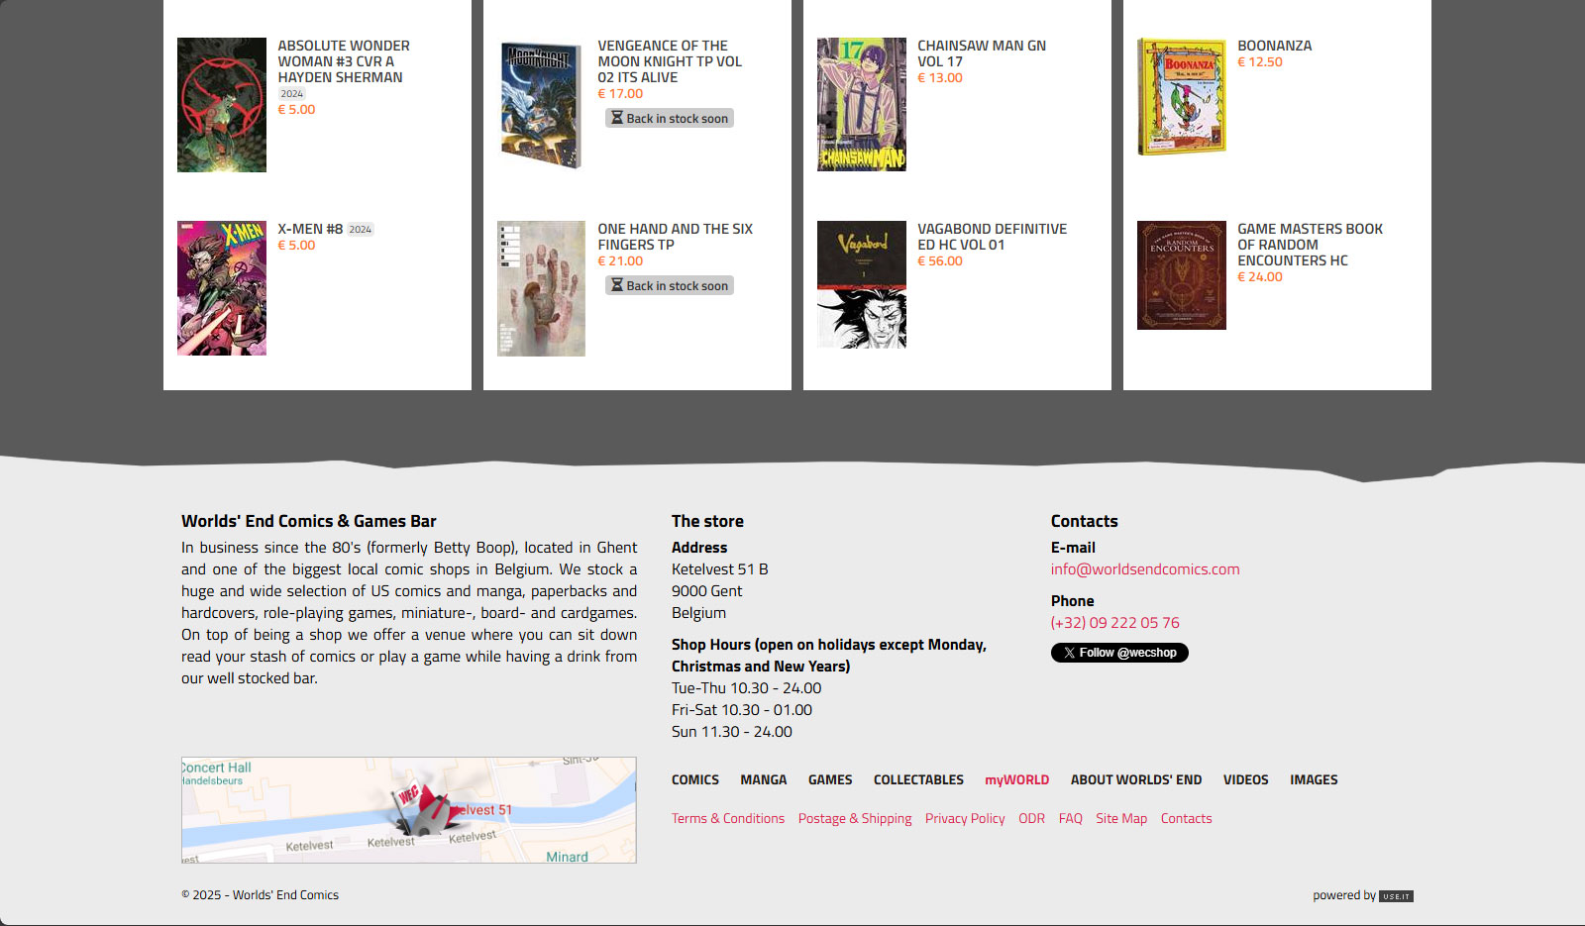
Task: Open the Vagabond Definitive Edition cover
Action: [861, 284]
